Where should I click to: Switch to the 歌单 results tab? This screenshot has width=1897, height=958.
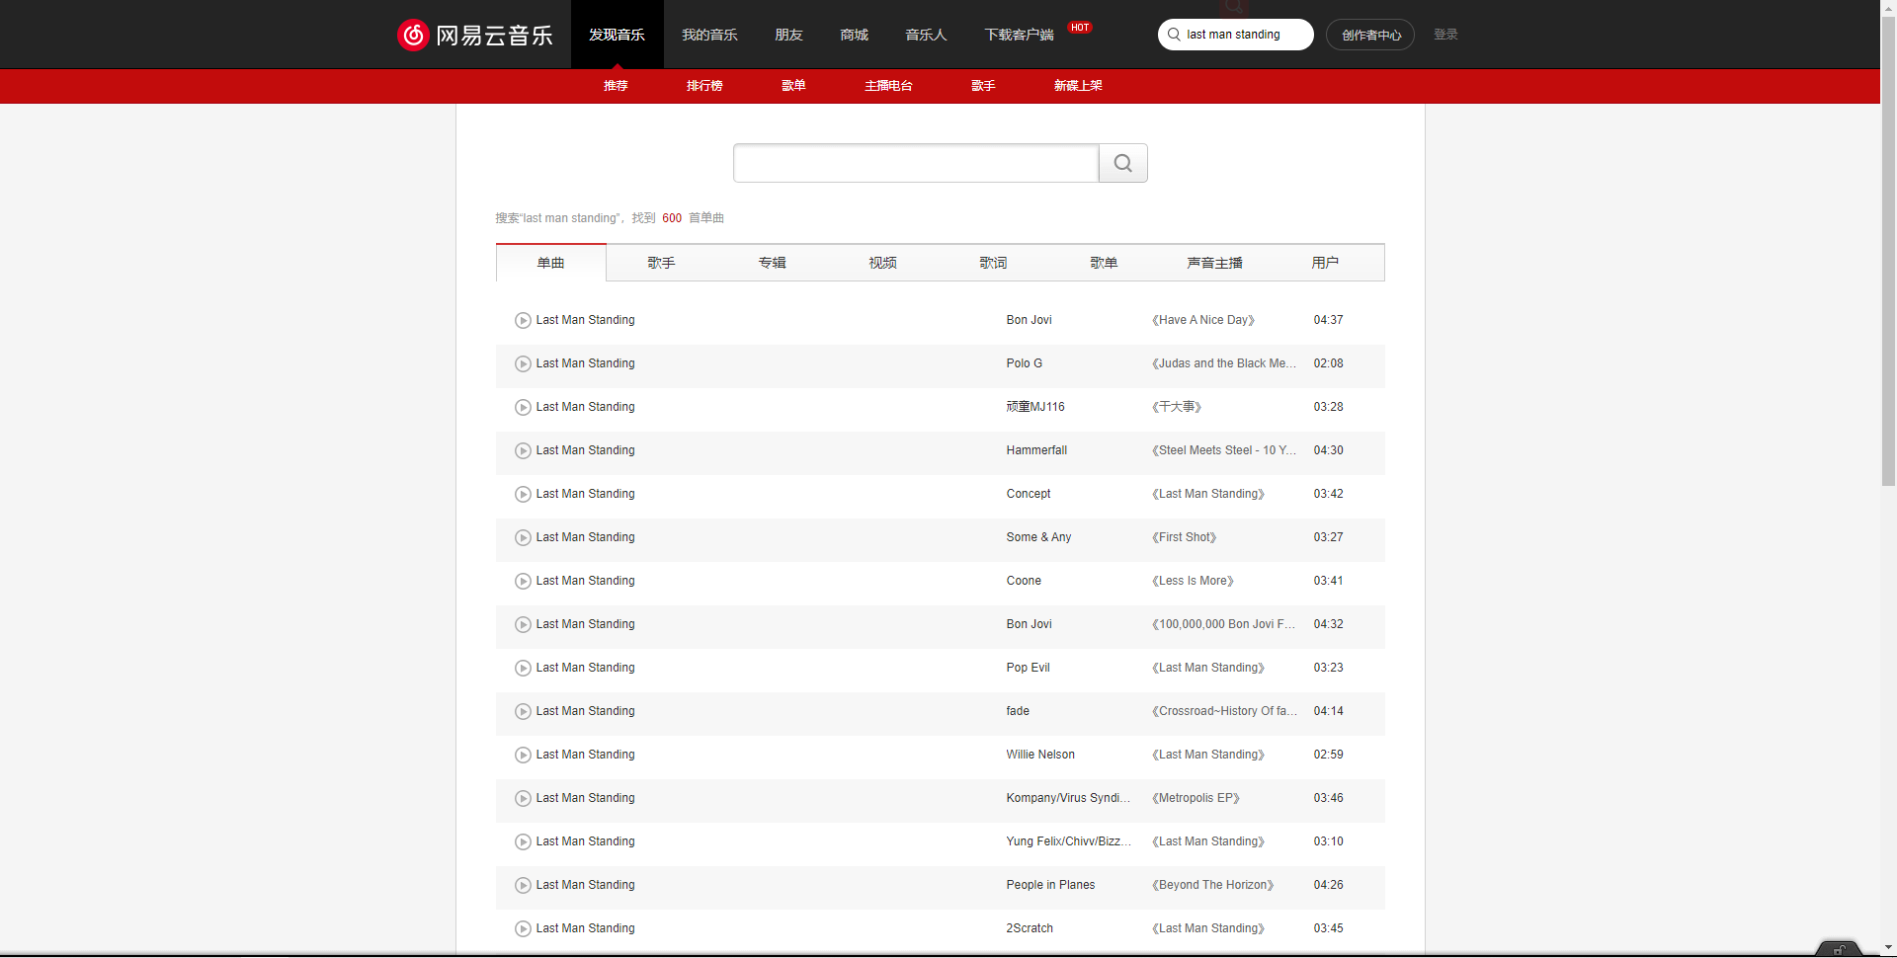click(x=1104, y=263)
